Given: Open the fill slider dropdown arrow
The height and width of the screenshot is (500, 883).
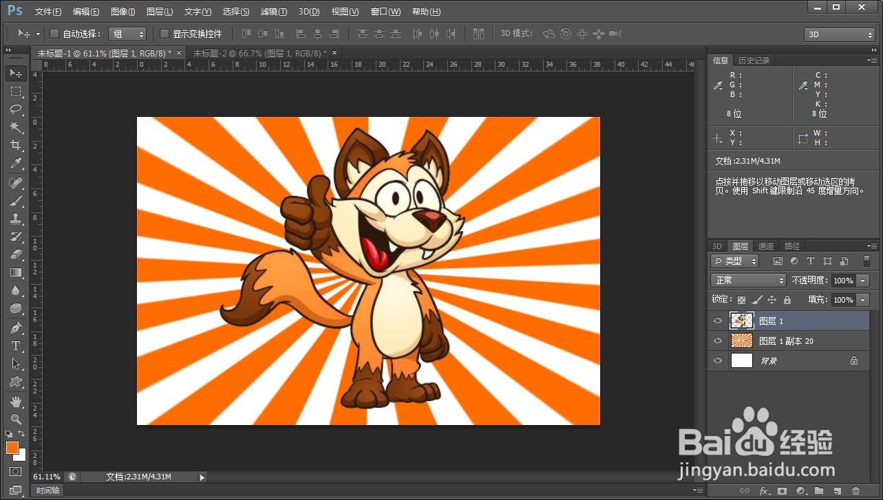Looking at the screenshot, I should click(x=864, y=300).
